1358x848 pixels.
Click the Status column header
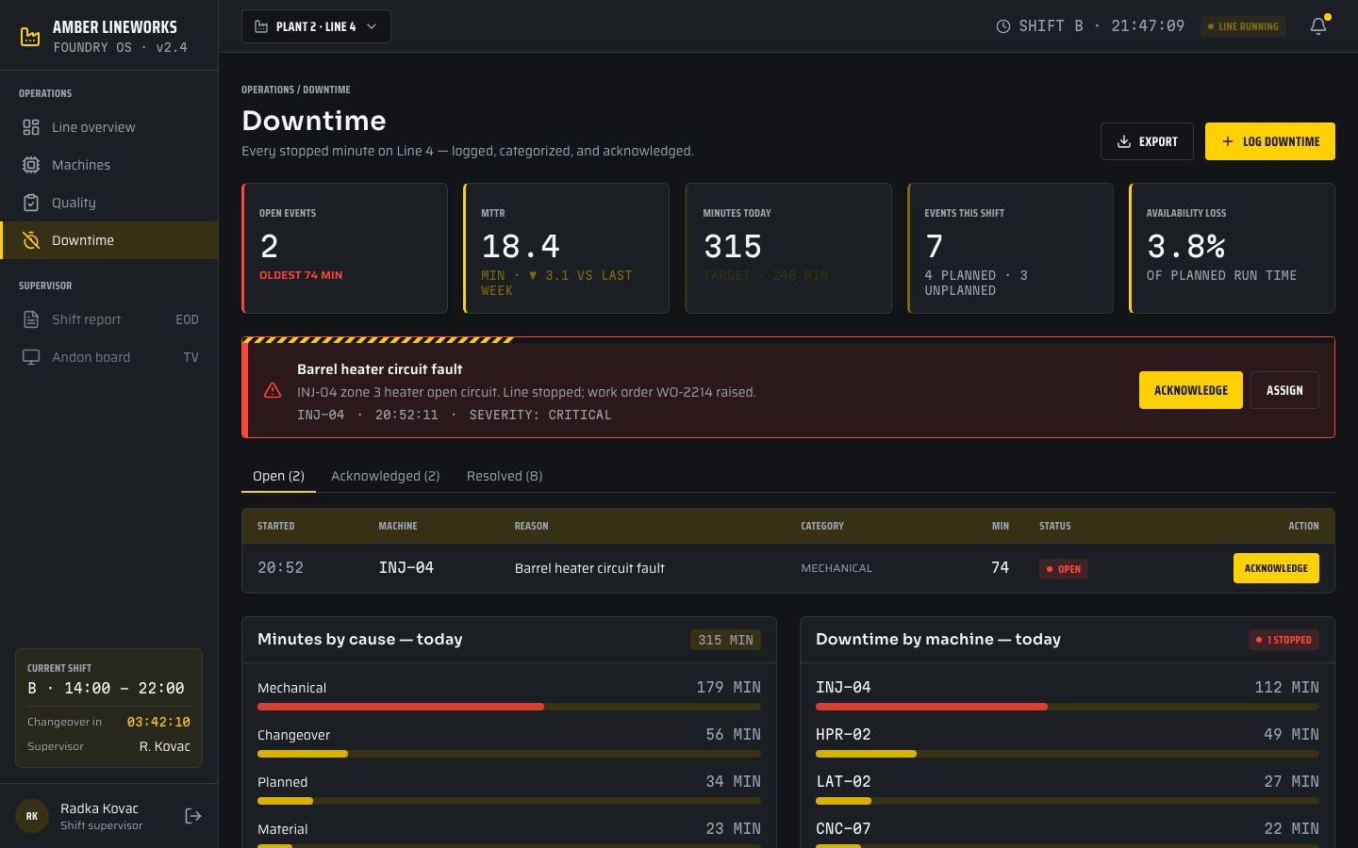pos(1054,526)
